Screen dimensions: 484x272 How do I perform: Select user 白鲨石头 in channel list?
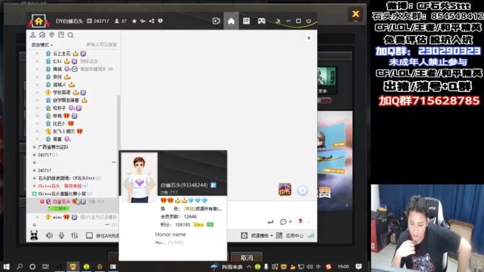click(x=62, y=201)
